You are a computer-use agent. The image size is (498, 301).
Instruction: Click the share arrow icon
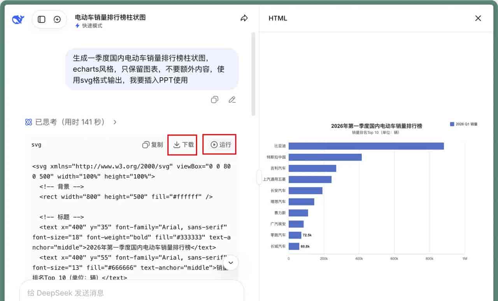[x=244, y=18]
